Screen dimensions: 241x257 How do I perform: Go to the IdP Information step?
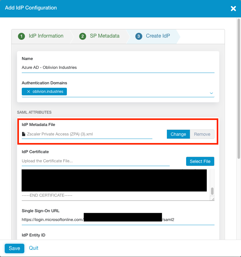[41, 36]
